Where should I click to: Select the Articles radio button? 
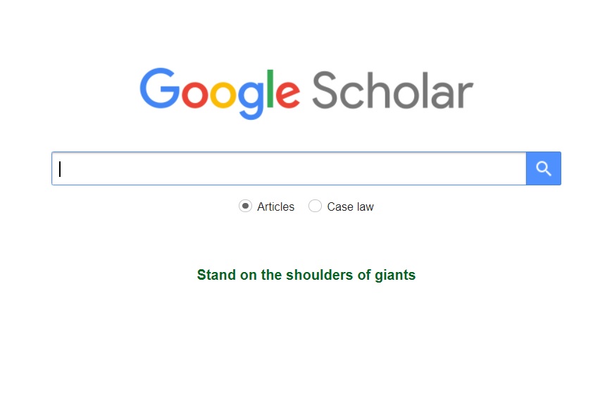[245, 206]
